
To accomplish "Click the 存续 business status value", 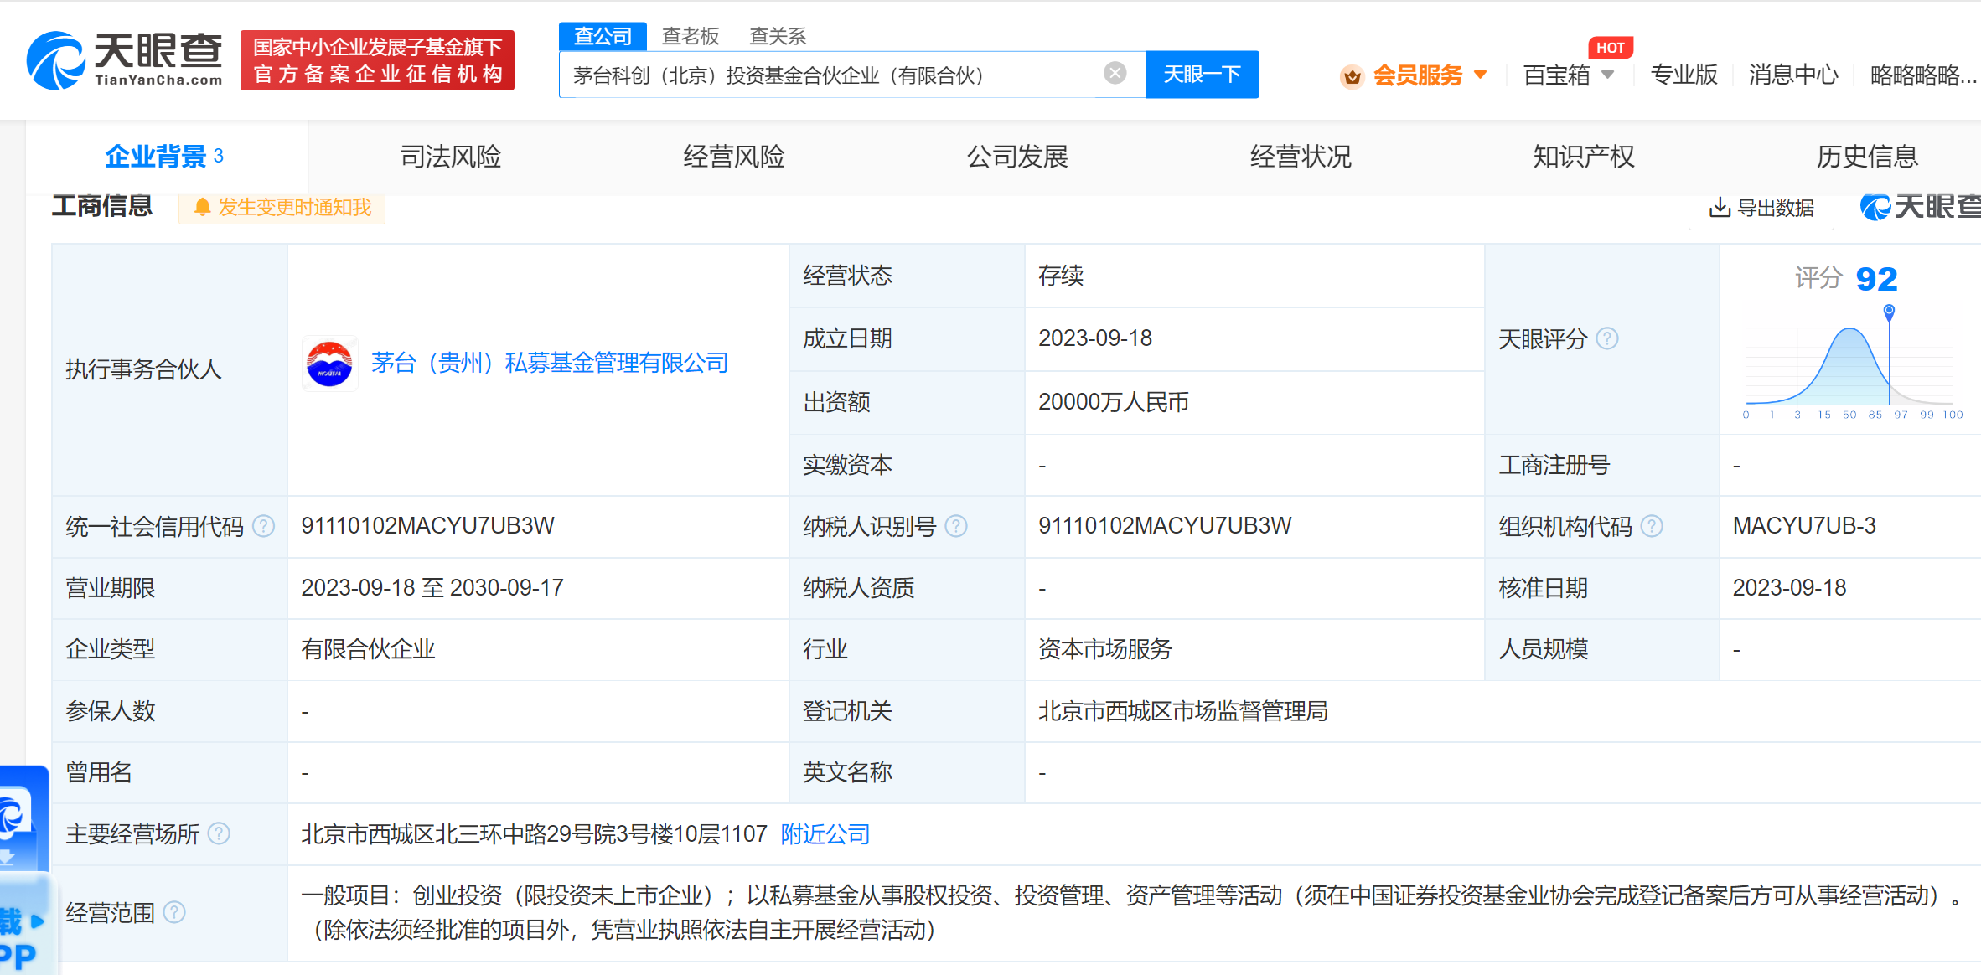I will tap(1060, 276).
